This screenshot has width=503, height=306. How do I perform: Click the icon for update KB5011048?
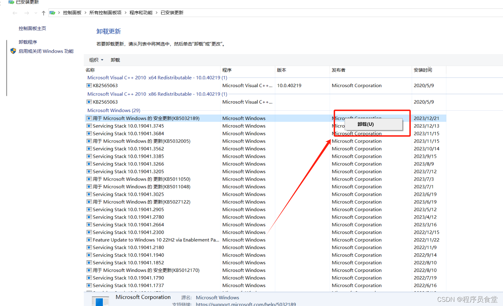click(89, 187)
